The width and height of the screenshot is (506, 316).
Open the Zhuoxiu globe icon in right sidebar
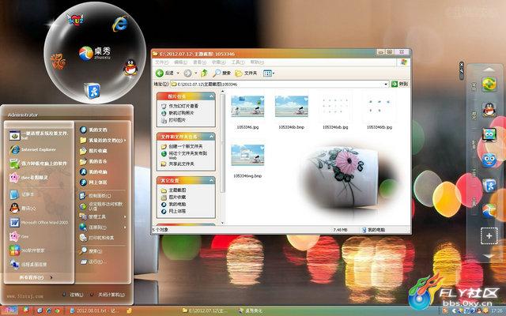pyautogui.click(x=489, y=211)
